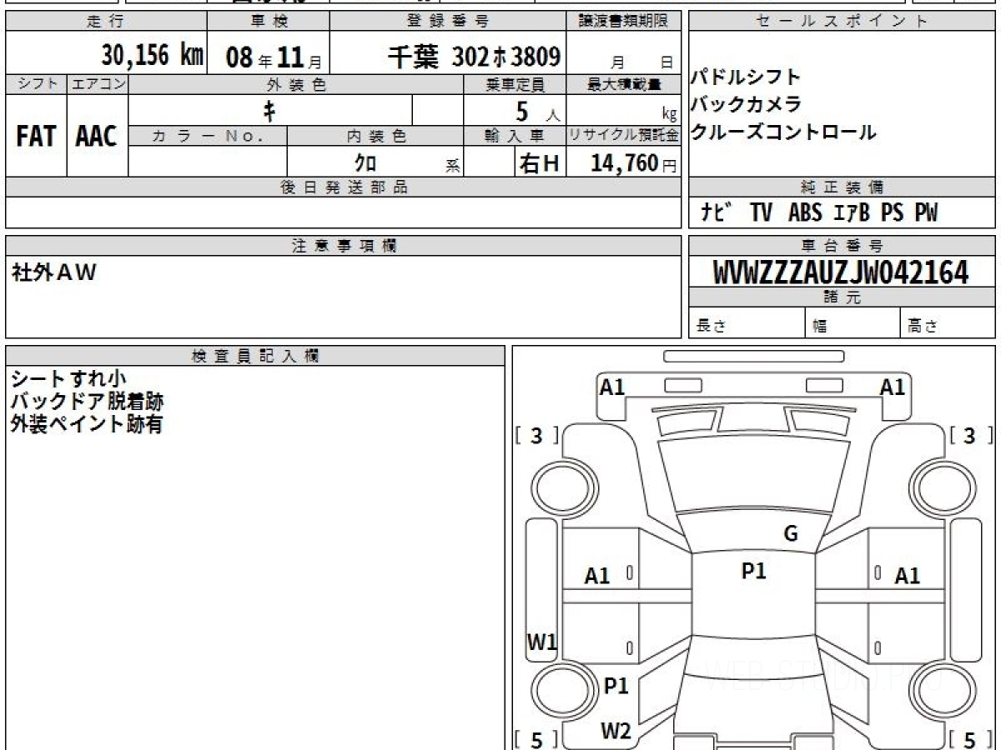Select the AAC air conditioner value
Image resolution: width=1001 pixels, height=750 pixels.
click(97, 137)
